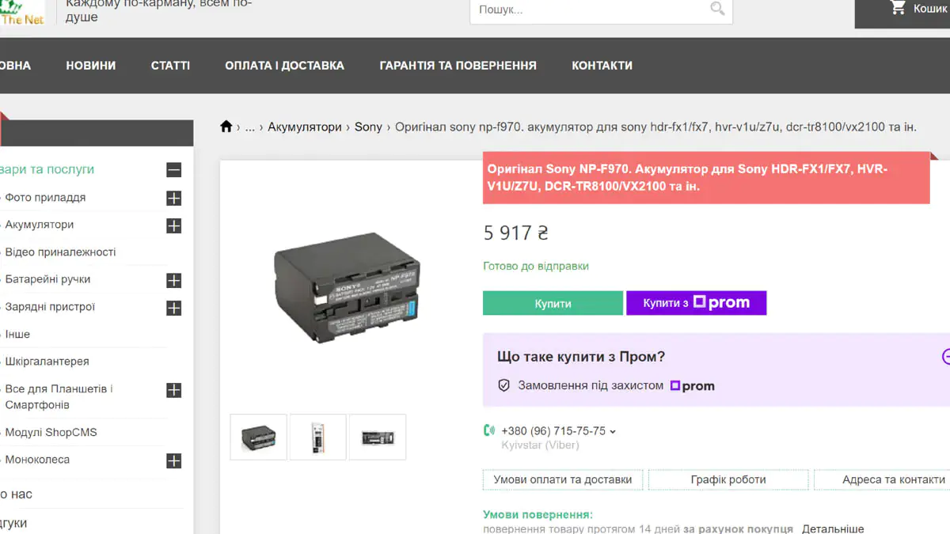This screenshot has height=534, width=950.
Task: Expand Фото приладдя category
Action: click(x=174, y=198)
